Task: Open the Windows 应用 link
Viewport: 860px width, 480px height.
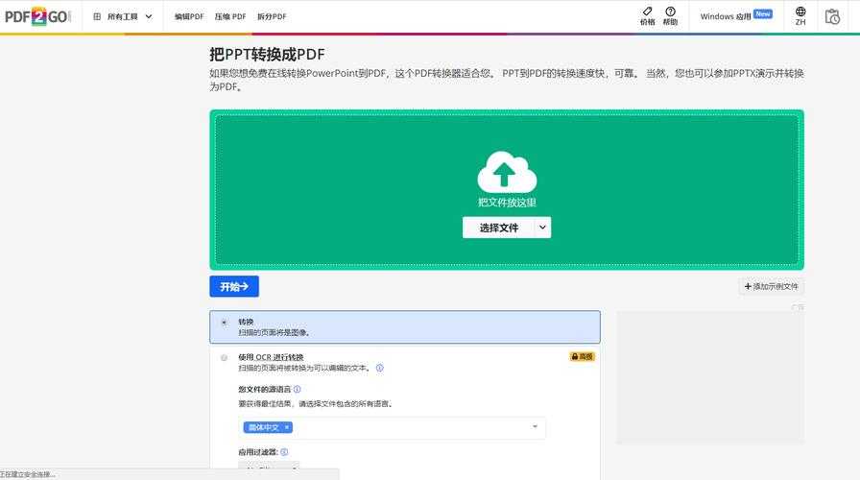Action: coord(736,16)
